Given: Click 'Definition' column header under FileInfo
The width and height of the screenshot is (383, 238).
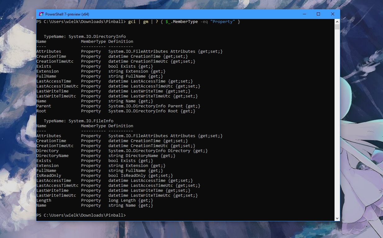Looking at the screenshot, I should click(x=121, y=126).
